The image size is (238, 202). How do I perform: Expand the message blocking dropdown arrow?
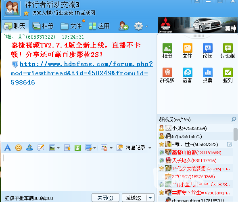(x=111, y=148)
